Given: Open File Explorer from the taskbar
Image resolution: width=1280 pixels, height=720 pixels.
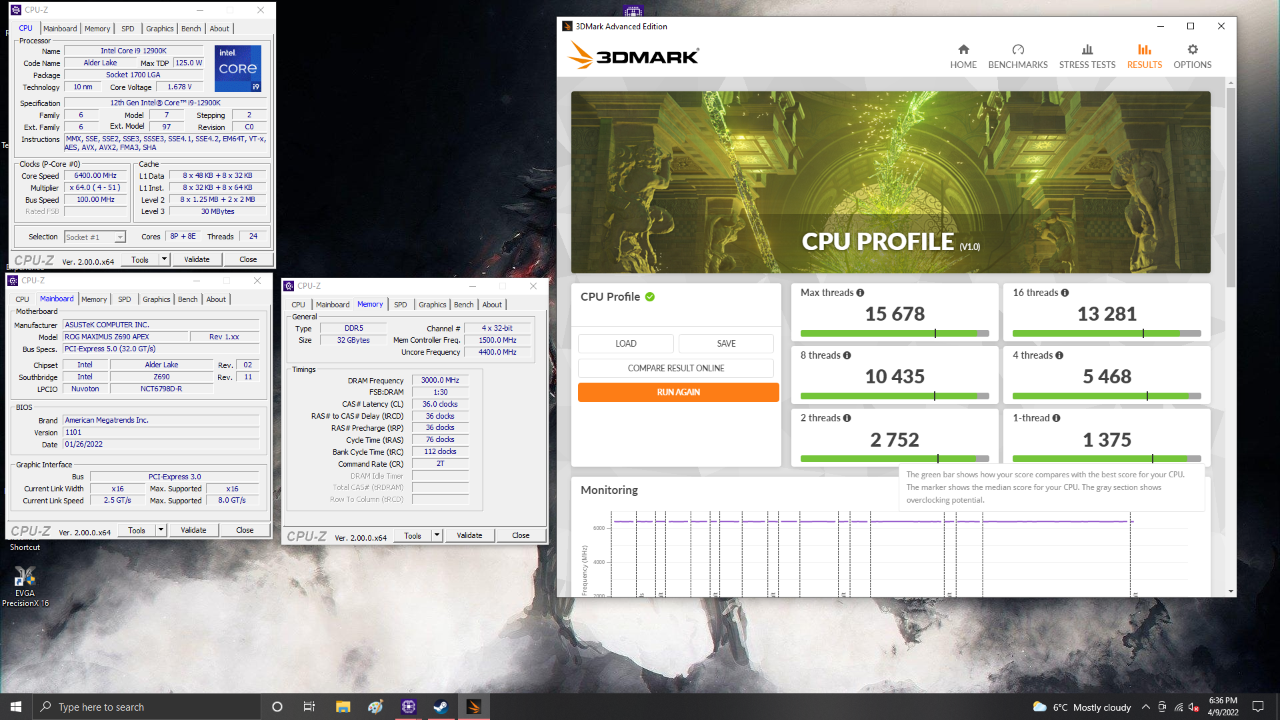Looking at the screenshot, I should (x=343, y=707).
